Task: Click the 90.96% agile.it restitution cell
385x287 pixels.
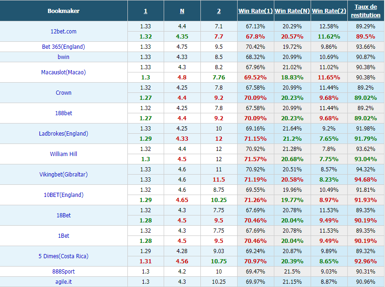Action: point(365,282)
